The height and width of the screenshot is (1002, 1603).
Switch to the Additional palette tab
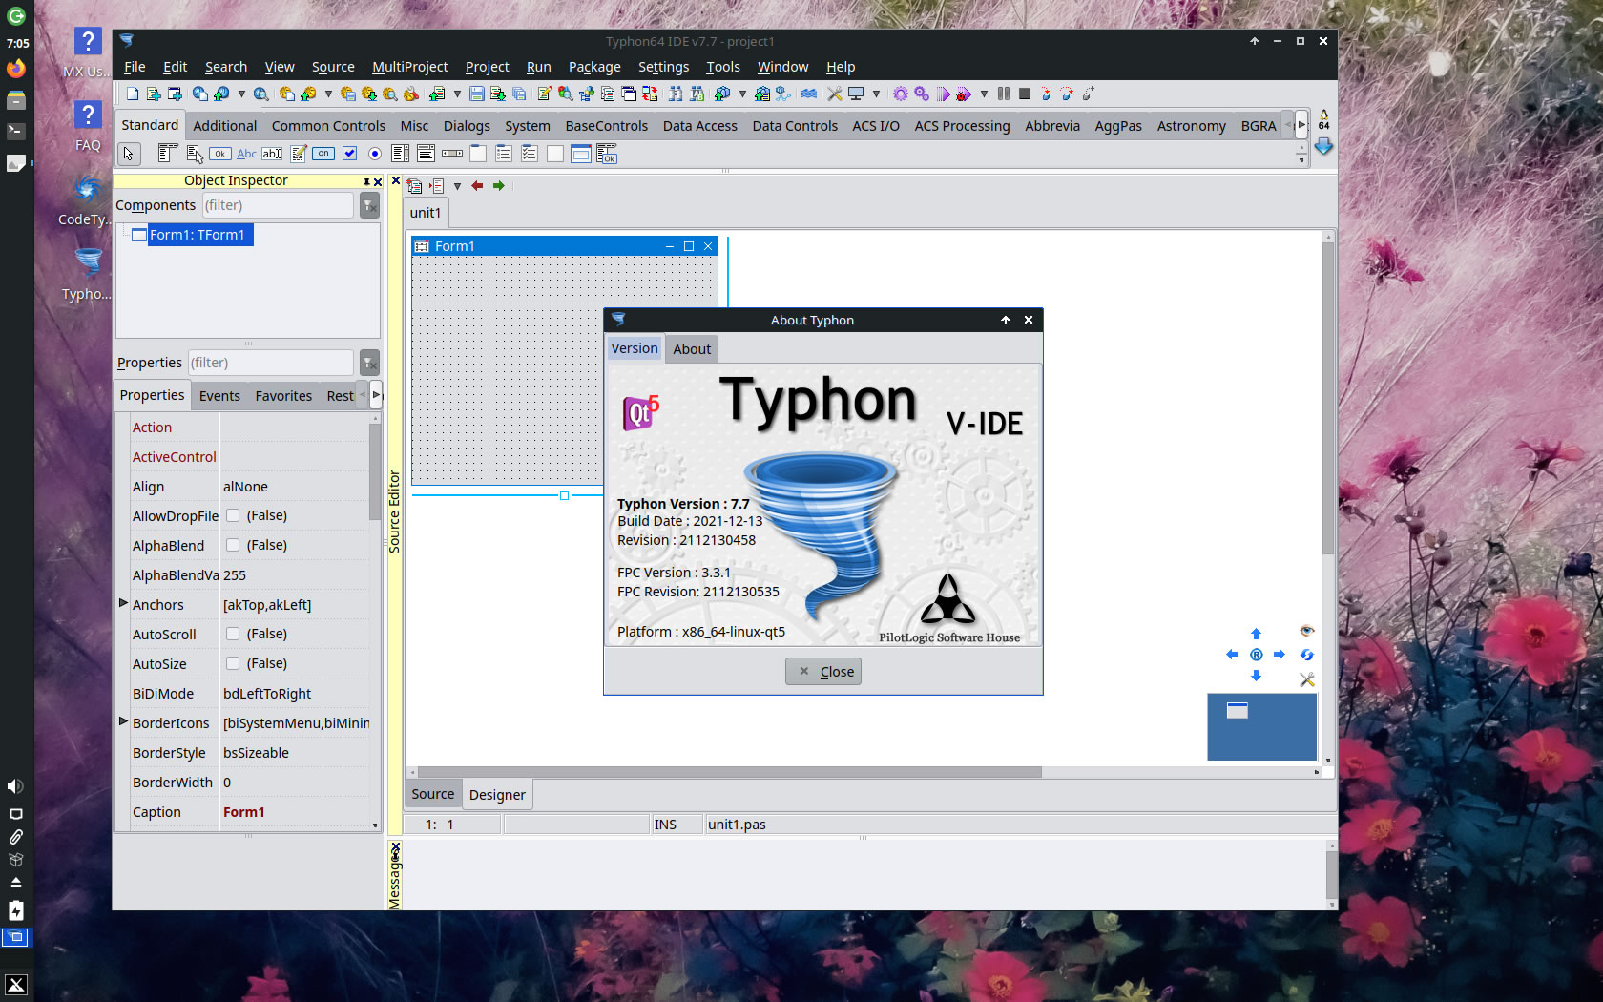click(x=224, y=126)
